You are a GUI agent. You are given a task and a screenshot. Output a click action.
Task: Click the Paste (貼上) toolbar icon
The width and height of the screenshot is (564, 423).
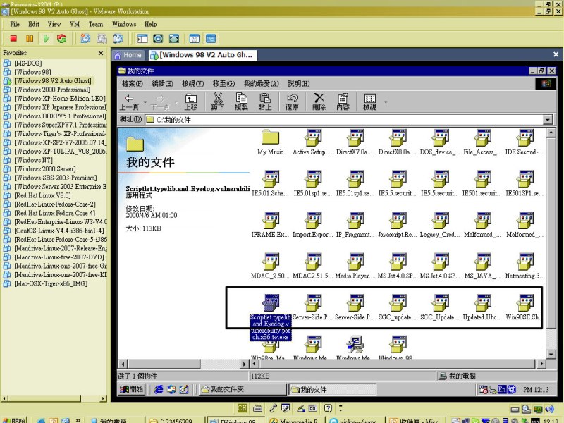[265, 102]
